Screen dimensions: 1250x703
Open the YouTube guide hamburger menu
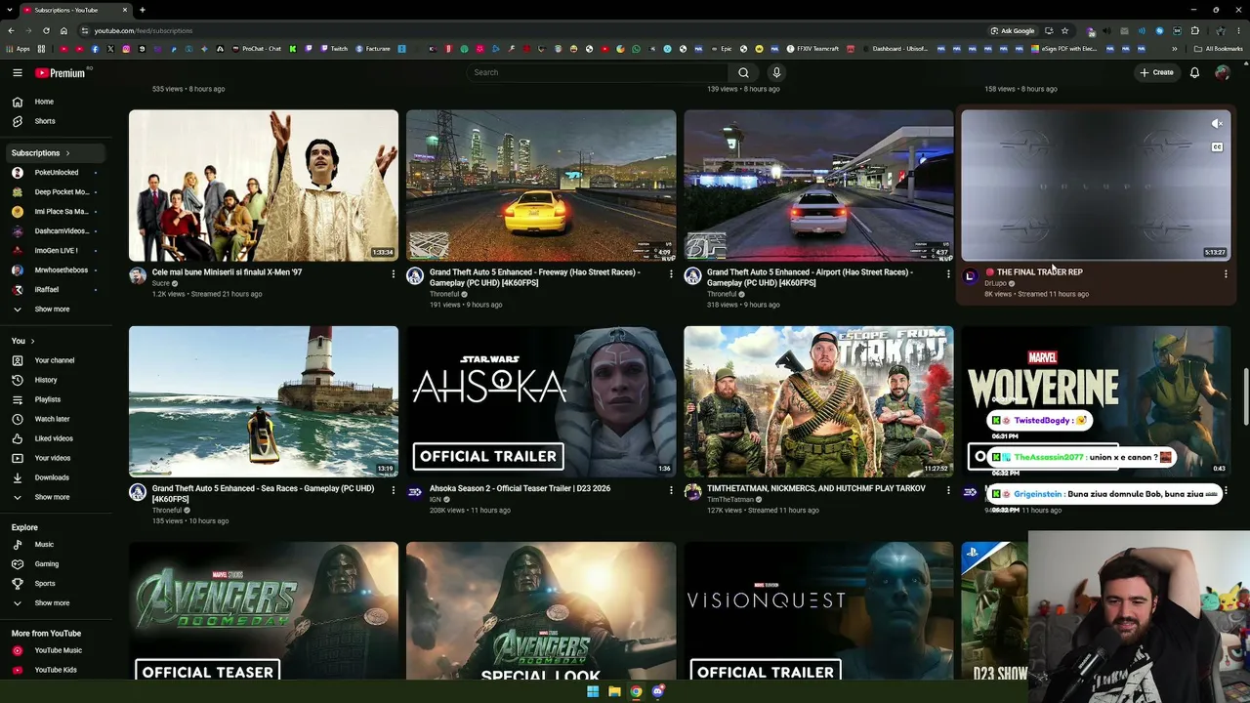click(x=17, y=72)
